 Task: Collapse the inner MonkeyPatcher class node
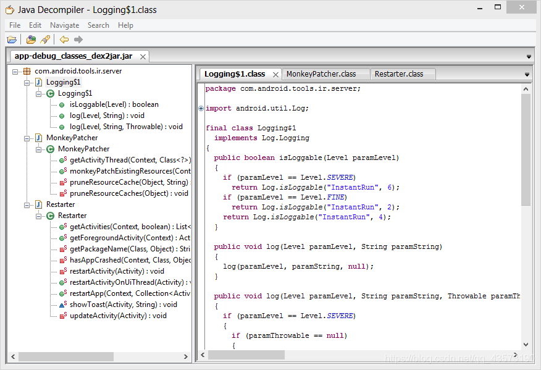tap(38, 149)
